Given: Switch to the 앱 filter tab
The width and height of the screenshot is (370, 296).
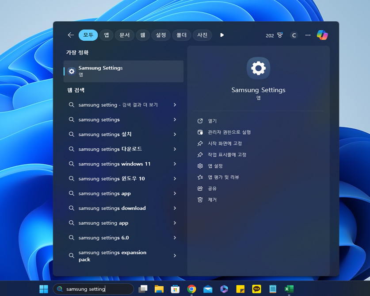Looking at the screenshot, I should [x=107, y=35].
